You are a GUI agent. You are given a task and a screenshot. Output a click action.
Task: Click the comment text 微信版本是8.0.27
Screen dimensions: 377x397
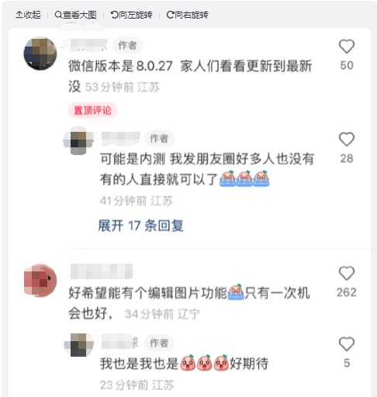tap(120, 66)
